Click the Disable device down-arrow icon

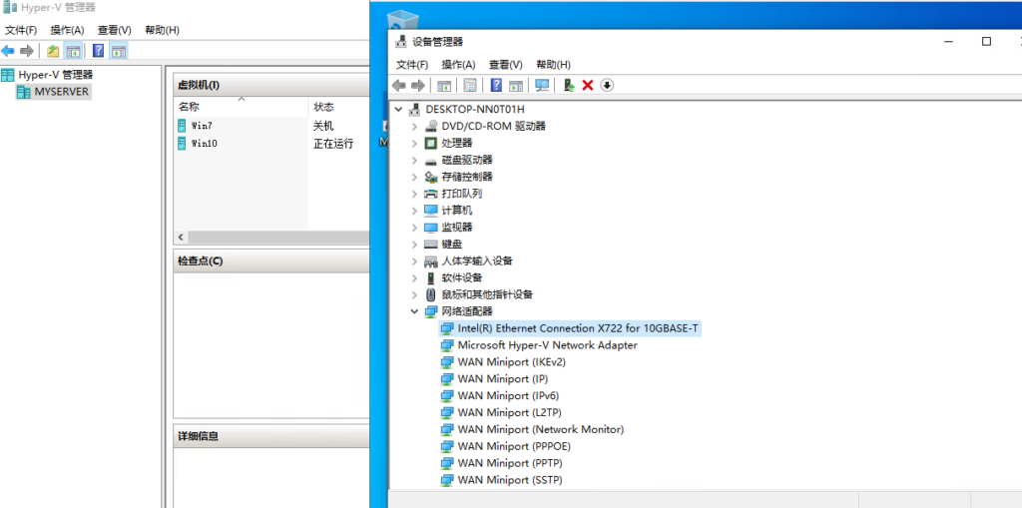tap(607, 86)
